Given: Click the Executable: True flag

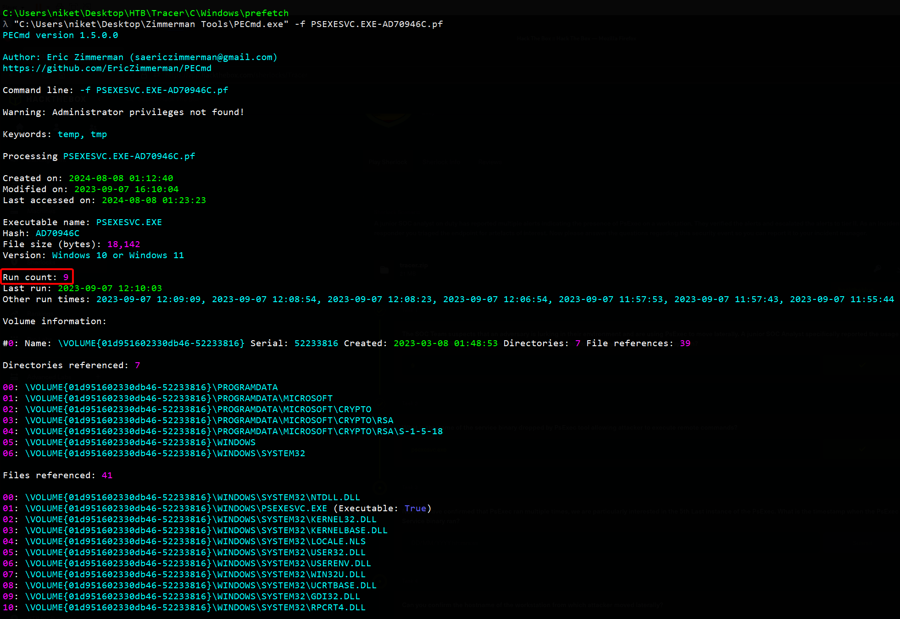Looking at the screenshot, I should [x=383, y=508].
